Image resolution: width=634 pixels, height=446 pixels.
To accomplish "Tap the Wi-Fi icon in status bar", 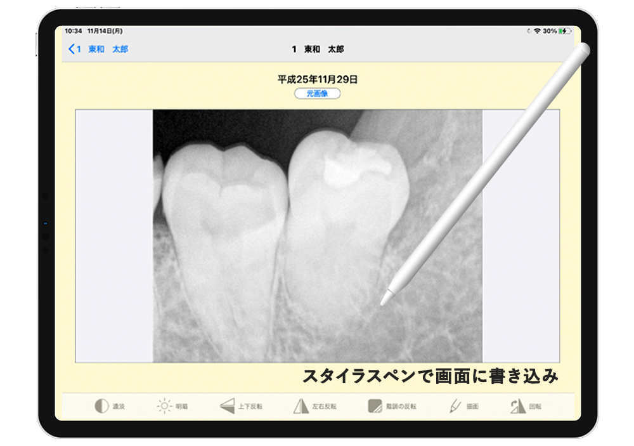I will [537, 30].
